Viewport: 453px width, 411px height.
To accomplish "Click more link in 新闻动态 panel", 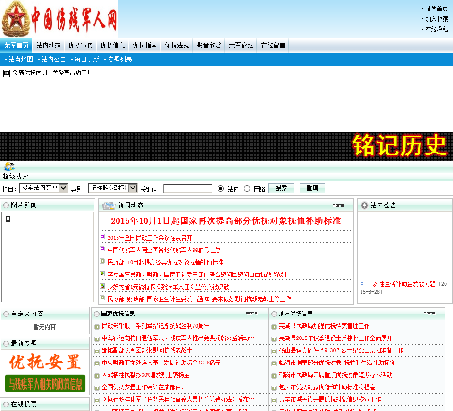I will click(x=338, y=205).
